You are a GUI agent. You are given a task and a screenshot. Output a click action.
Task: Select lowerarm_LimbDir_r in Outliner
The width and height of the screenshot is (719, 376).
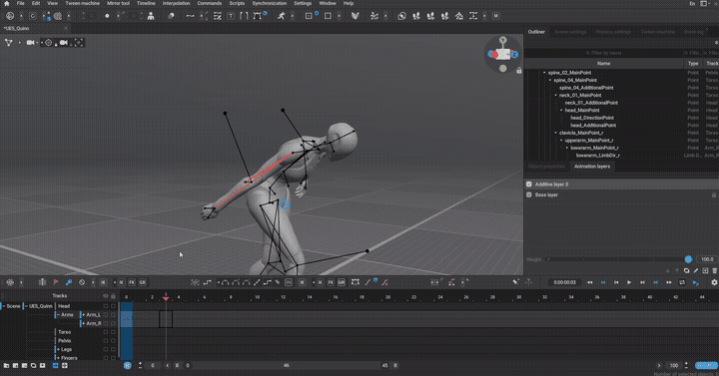598,156
